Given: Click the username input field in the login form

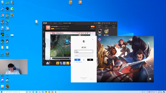Looking at the screenshot, I should [84, 51].
